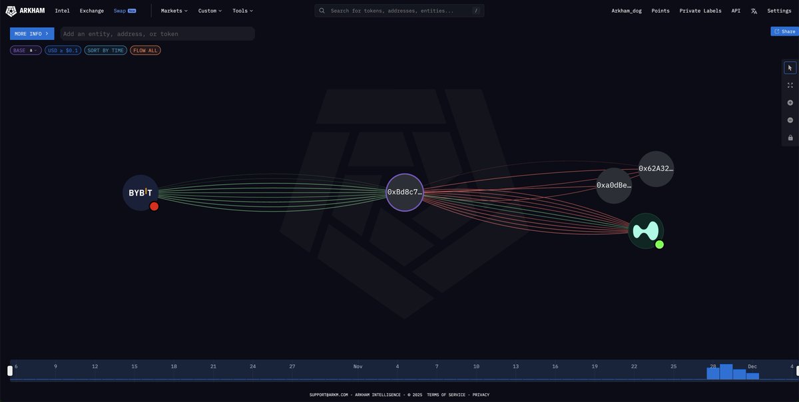Open the API page
Viewport: 799px width, 402px height.
coord(736,11)
